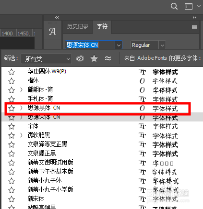Viewport: 203px width, 209px height.
Task: Favorite the 文泉驿等宽正黑 font star
Action: coord(12,145)
